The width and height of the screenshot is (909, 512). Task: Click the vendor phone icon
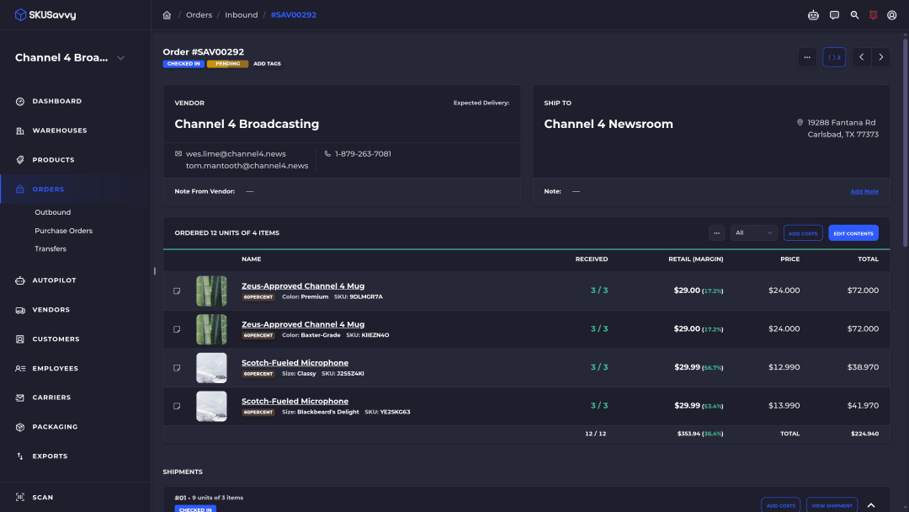click(x=327, y=153)
